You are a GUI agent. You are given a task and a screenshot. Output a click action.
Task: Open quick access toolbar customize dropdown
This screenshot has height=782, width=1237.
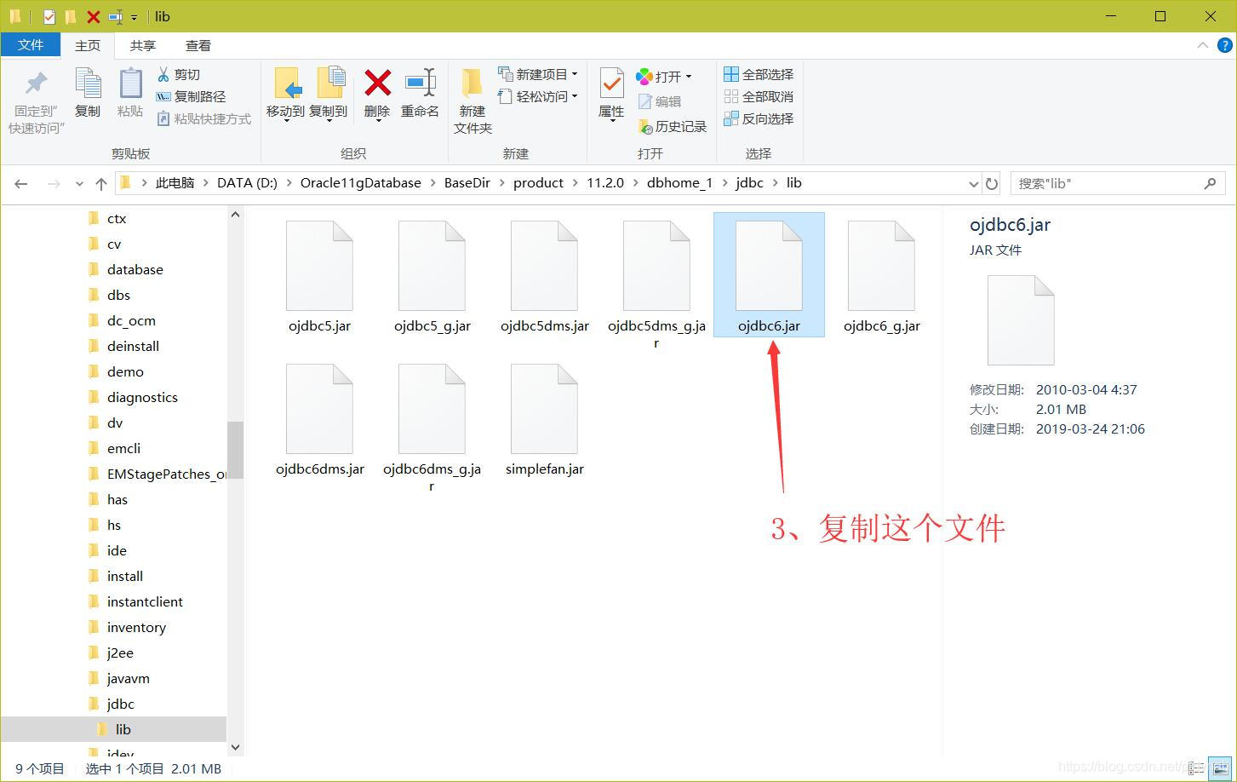point(134,17)
